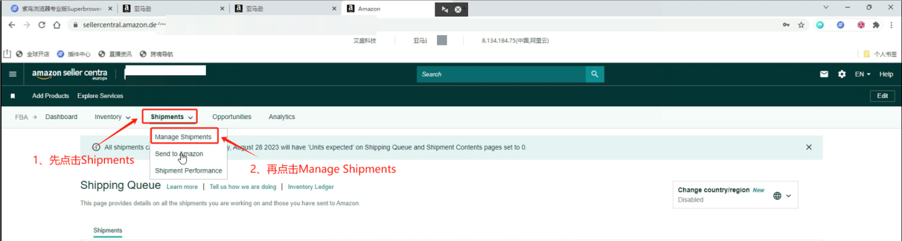The width and height of the screenshot is (902, 241).
Task: Open the Inventory Ledger link
Action: click(x=311, y=187)
